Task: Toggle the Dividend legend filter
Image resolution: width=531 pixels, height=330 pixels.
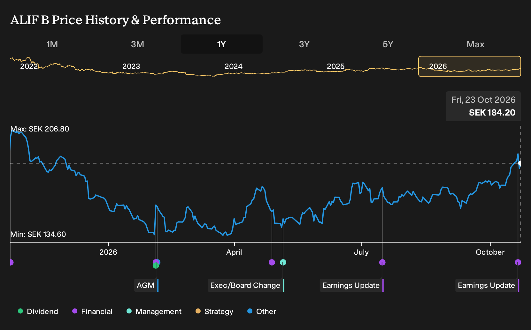Action: point(38,311)
